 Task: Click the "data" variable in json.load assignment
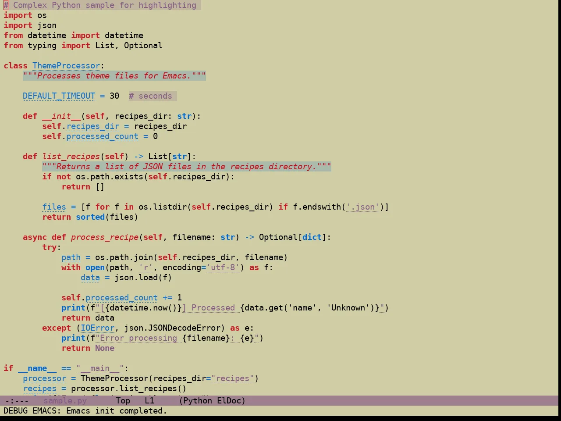tap(90, 278)
